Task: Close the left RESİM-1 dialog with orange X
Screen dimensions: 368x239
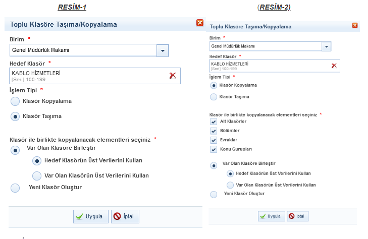Action: point(200,23)
